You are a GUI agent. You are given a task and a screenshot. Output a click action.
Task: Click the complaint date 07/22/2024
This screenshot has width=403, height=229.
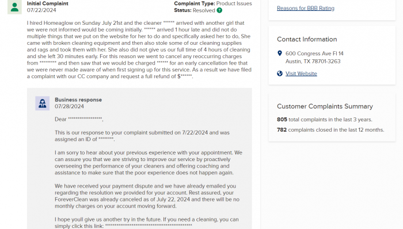[x=41, y=10]
